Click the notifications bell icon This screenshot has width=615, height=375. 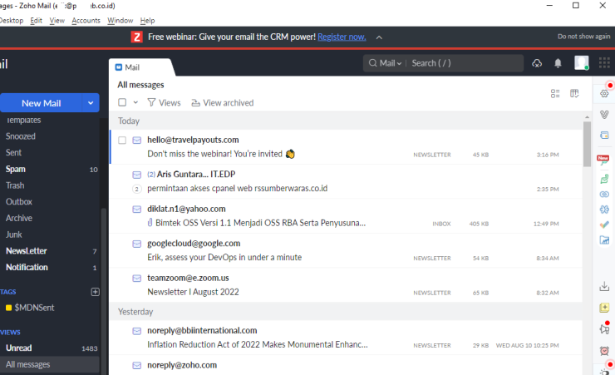[558, 63]
